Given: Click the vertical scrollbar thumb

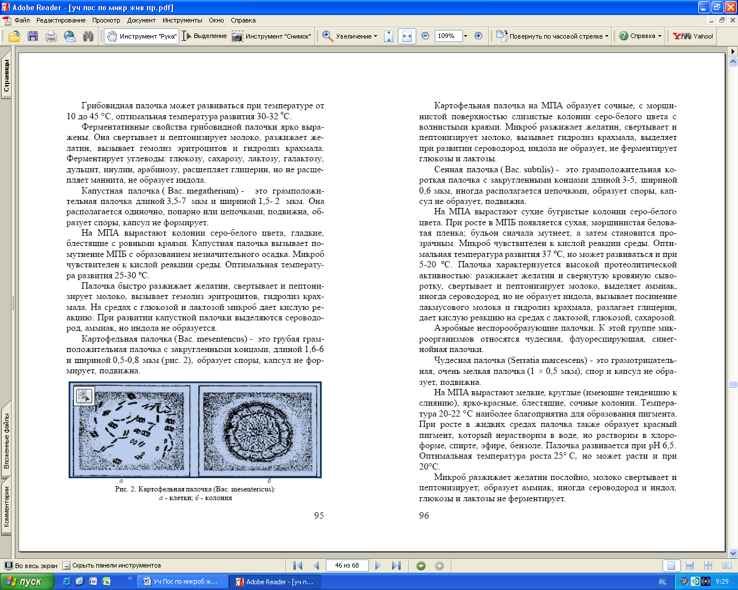Looking at the screenshot, I should point(733,384).
